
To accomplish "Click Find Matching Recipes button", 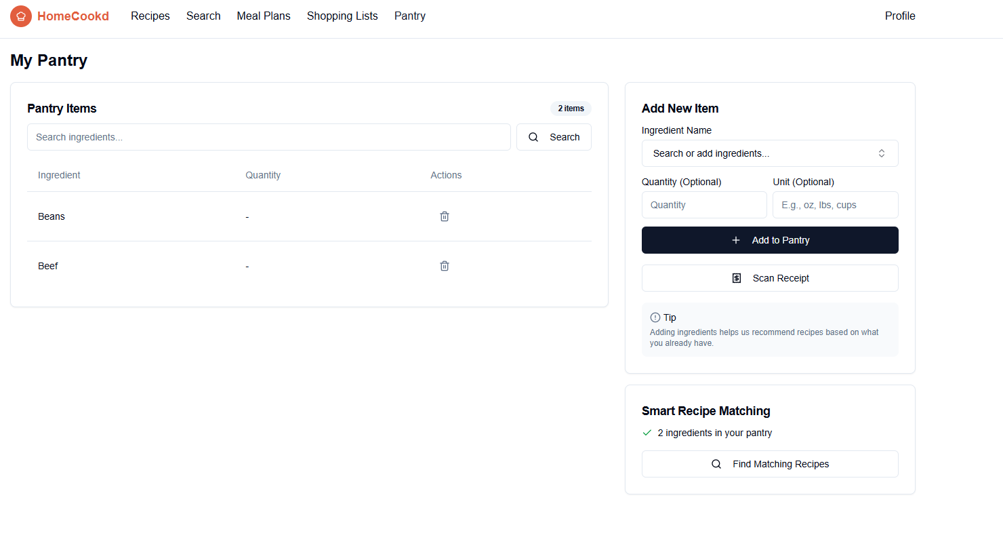I will click(x=770, y=464).
